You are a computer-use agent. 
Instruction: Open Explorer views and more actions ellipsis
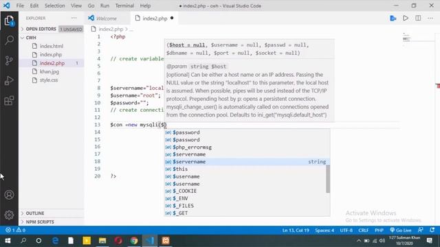74,18
